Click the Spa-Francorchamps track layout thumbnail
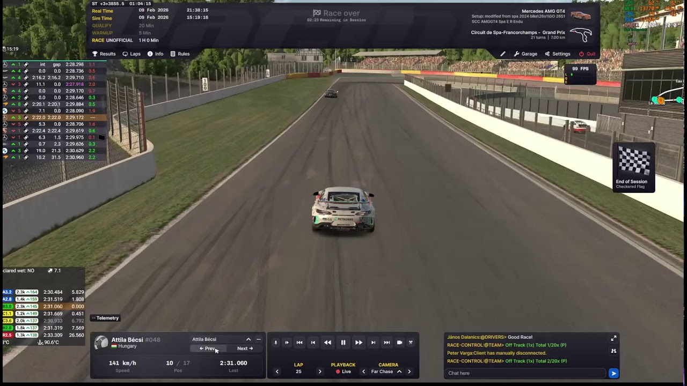 tap(580, 35)
